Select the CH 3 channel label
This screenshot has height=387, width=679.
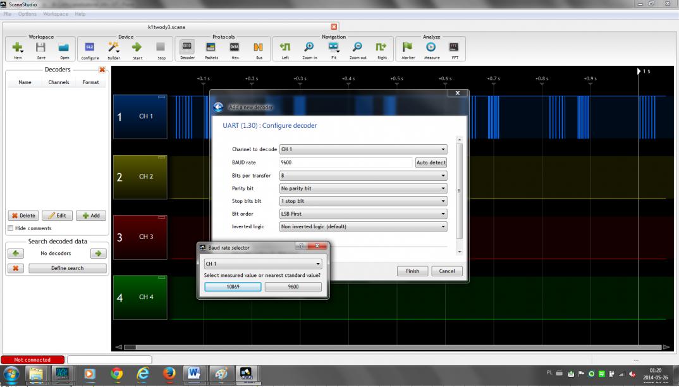[x=146, y=236]
